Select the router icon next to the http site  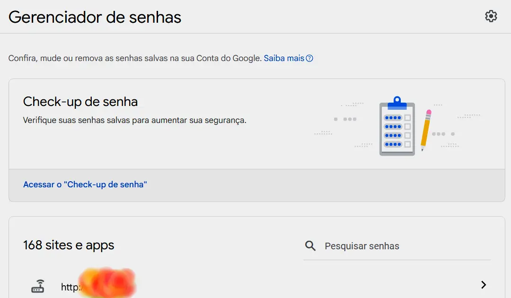[38, 285]
